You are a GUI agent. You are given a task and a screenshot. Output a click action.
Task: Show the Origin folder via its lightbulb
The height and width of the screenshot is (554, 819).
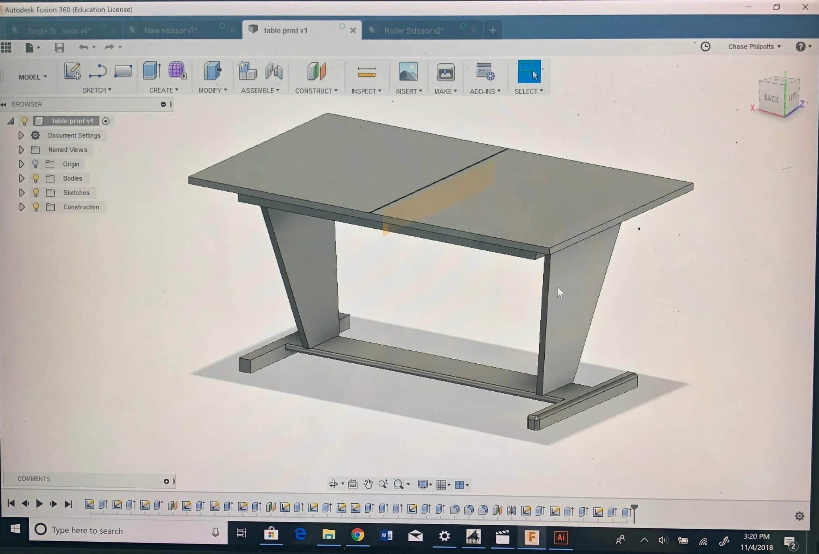tap(35, 164)
